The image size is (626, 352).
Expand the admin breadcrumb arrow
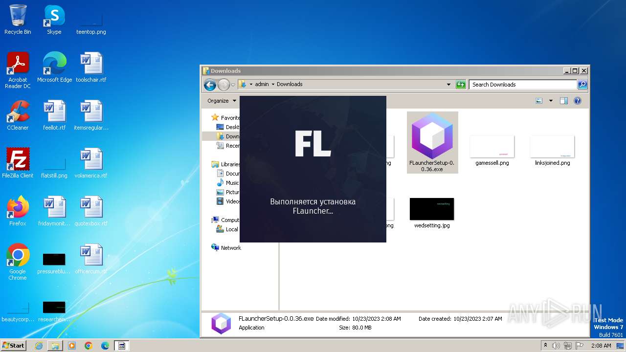click(x=273, y=84)
